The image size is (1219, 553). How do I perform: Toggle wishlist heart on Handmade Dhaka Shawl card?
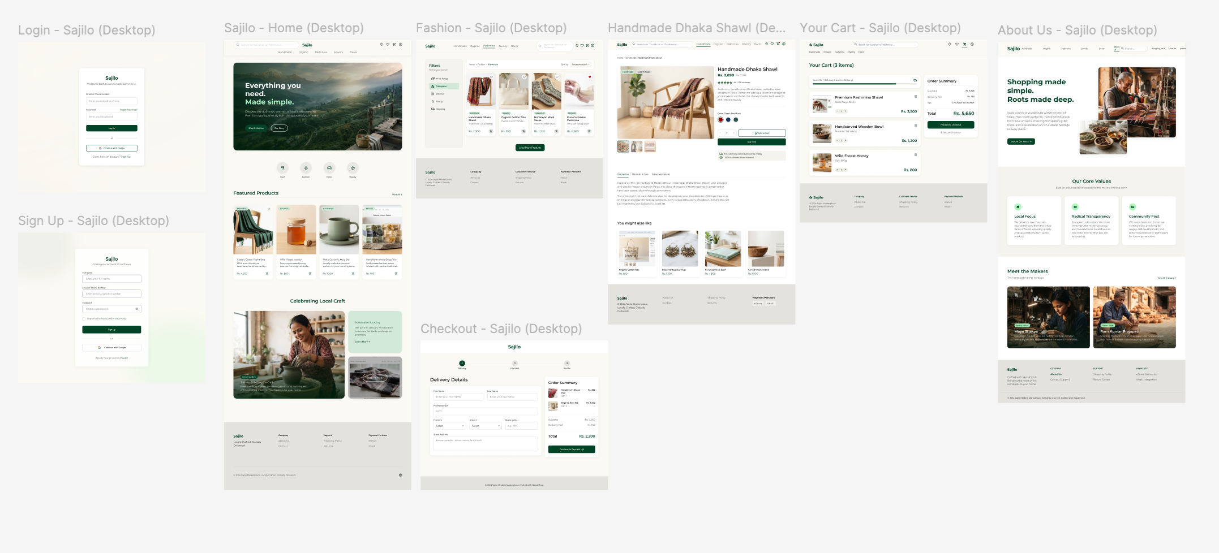pyautogui.click(x=491, y=77)
